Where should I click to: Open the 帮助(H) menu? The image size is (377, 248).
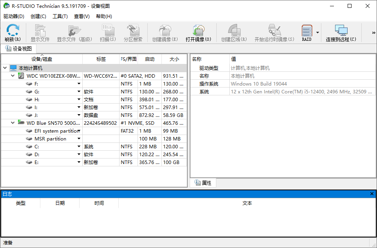point(104,16)
